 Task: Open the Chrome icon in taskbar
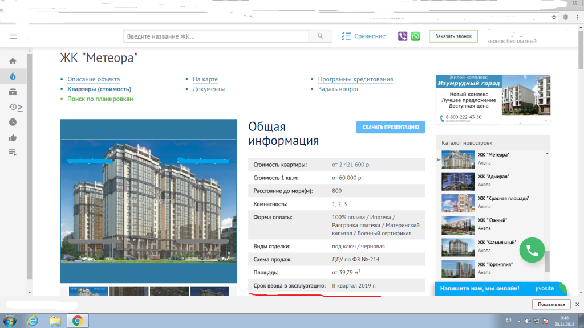coord(78,321)
